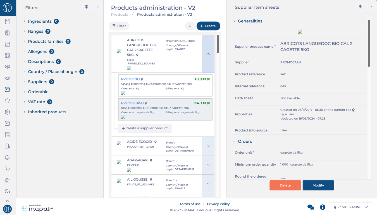Click the location pin next to PROMONO
This screenshot has height=215, width=377.
(142, 79)
